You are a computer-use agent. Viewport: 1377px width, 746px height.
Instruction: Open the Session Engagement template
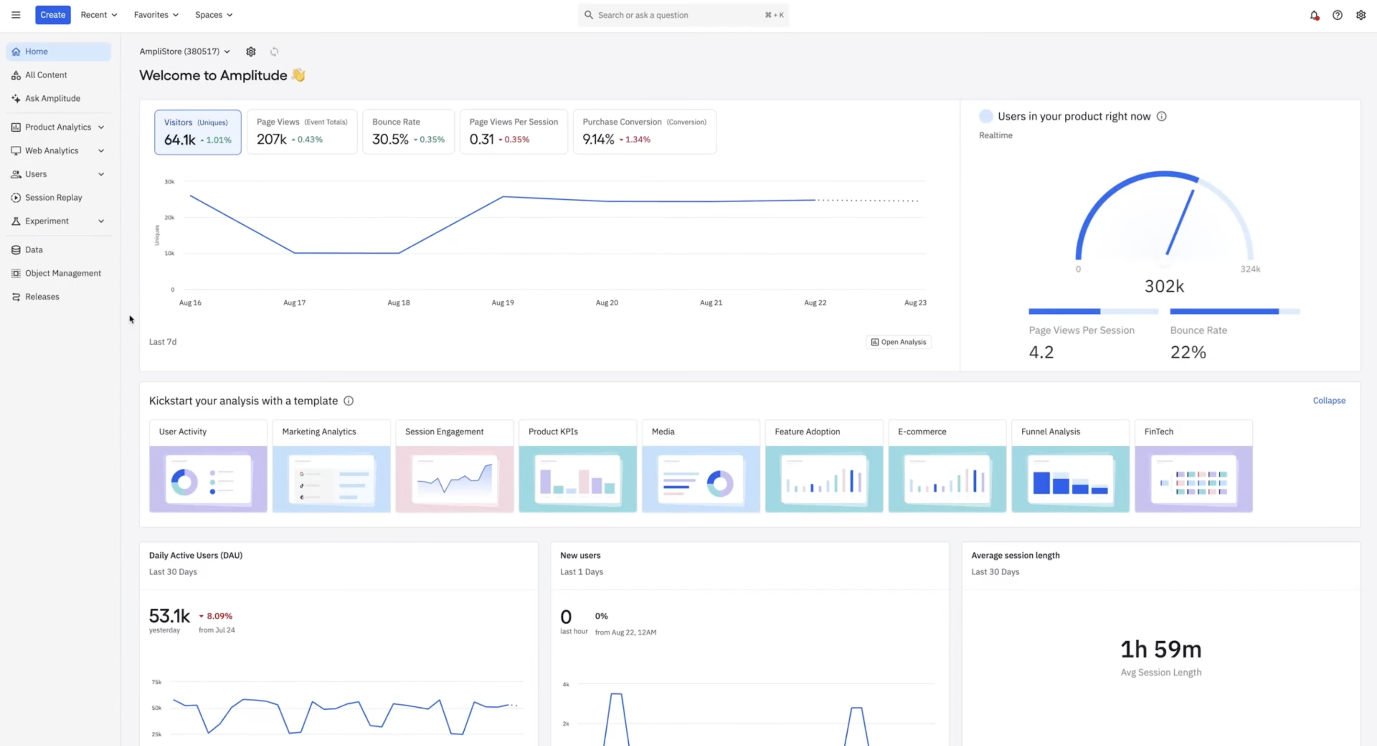pyautogui.click(x=454, y=466)
